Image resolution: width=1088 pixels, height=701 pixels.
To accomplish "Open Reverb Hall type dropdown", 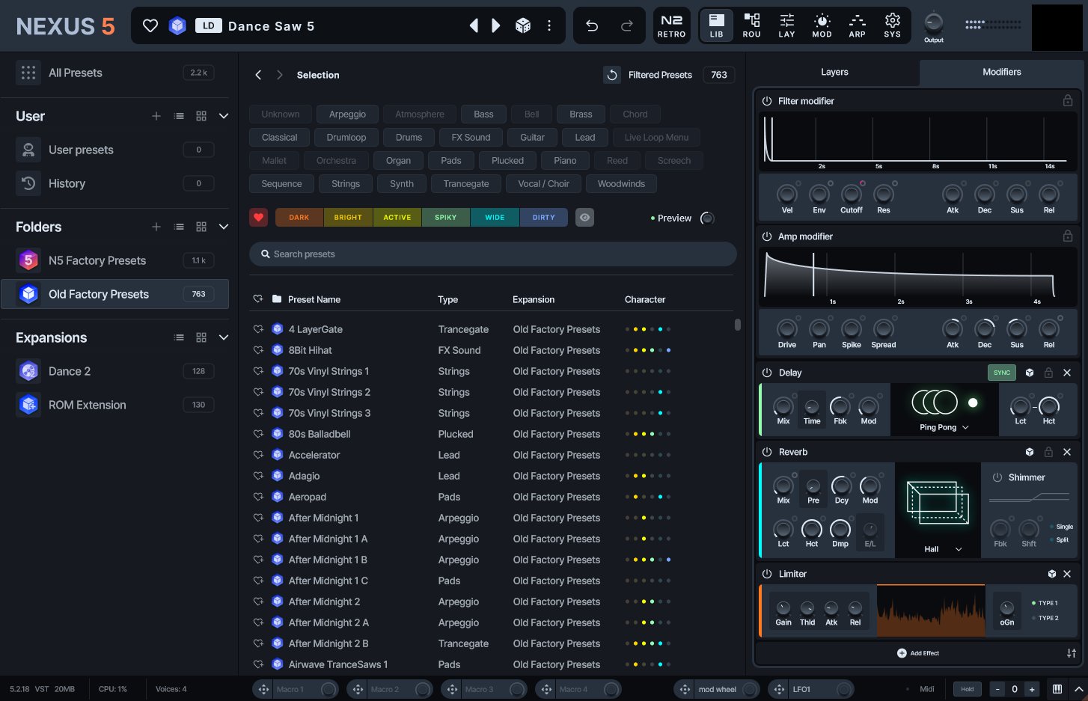I will 943,549.
